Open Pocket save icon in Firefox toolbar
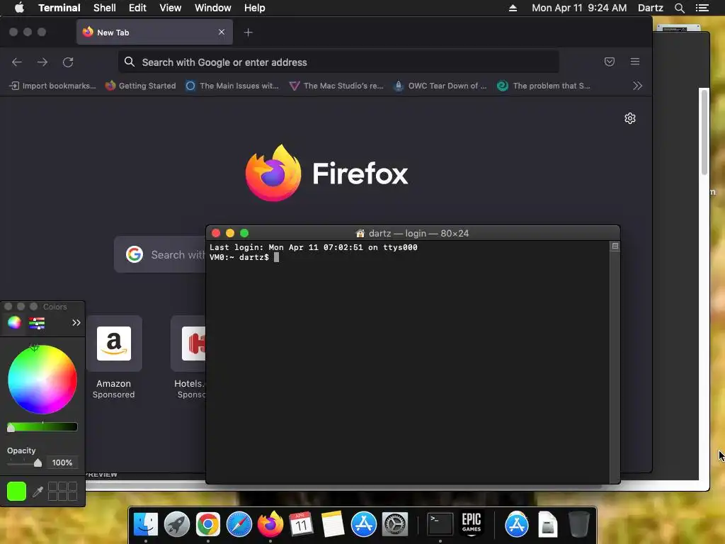725x544 pixels. click(x=610, y=62)
